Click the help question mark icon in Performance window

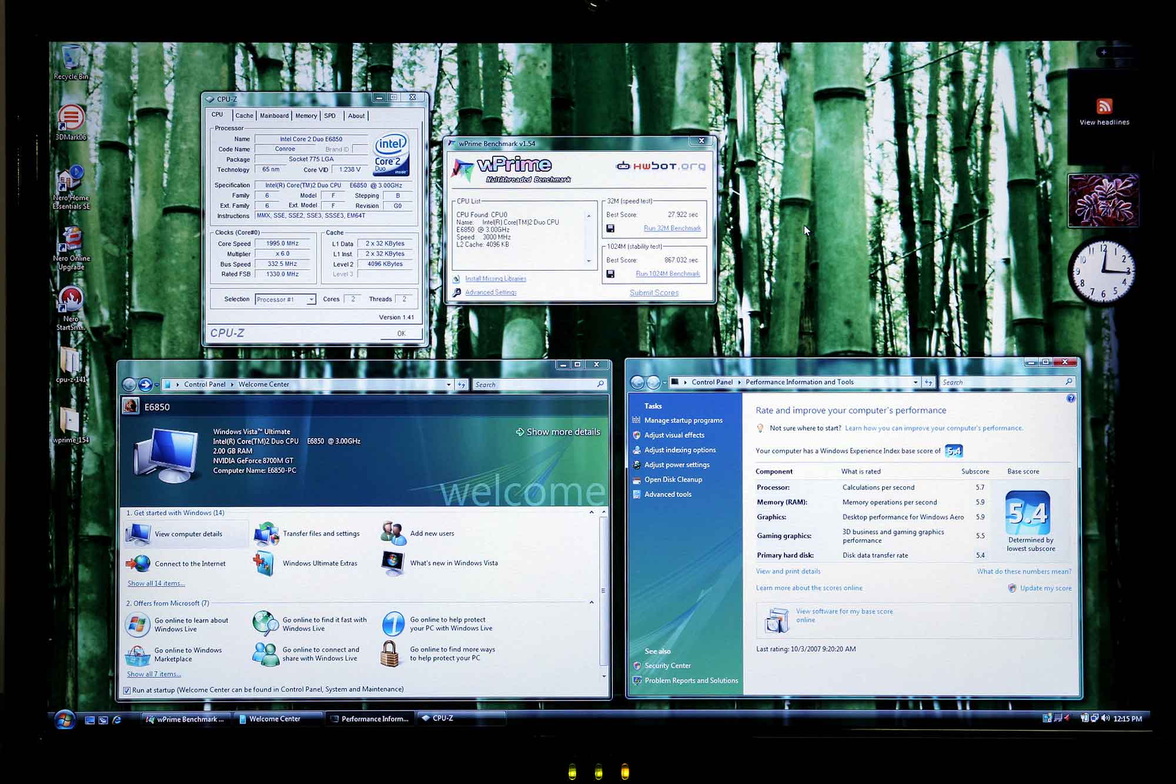pos(1071,398)
